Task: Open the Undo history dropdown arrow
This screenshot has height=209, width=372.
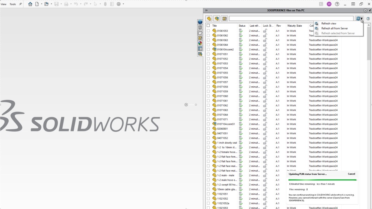Action: (x=81, y=4)
